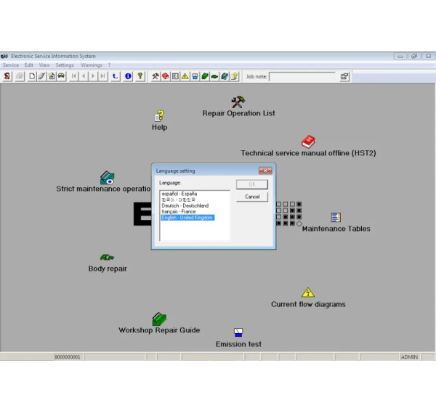Click the blue info toolbar icon

click(128, 76)
